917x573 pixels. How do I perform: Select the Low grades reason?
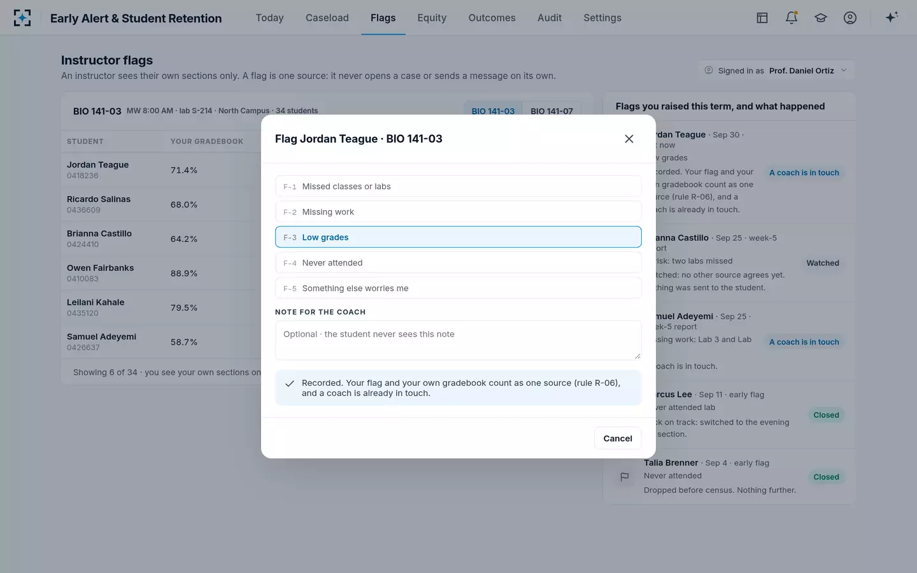click(x=458, y=237)
